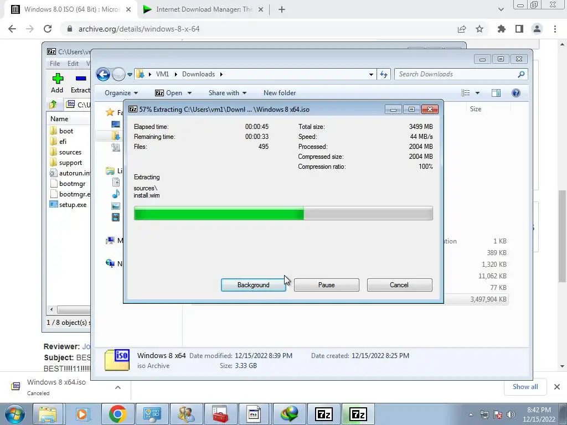Click the browser back arrow
The height and width of the screenshot is (425, 567).
pyautogui.click(x=12, y=29)
